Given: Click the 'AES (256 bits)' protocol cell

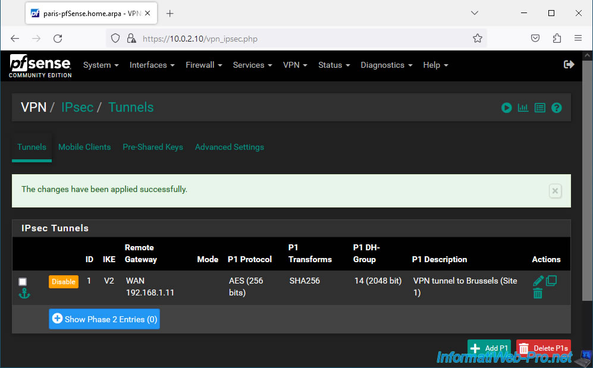Looking at the screenshot, I should click(246, 287).
